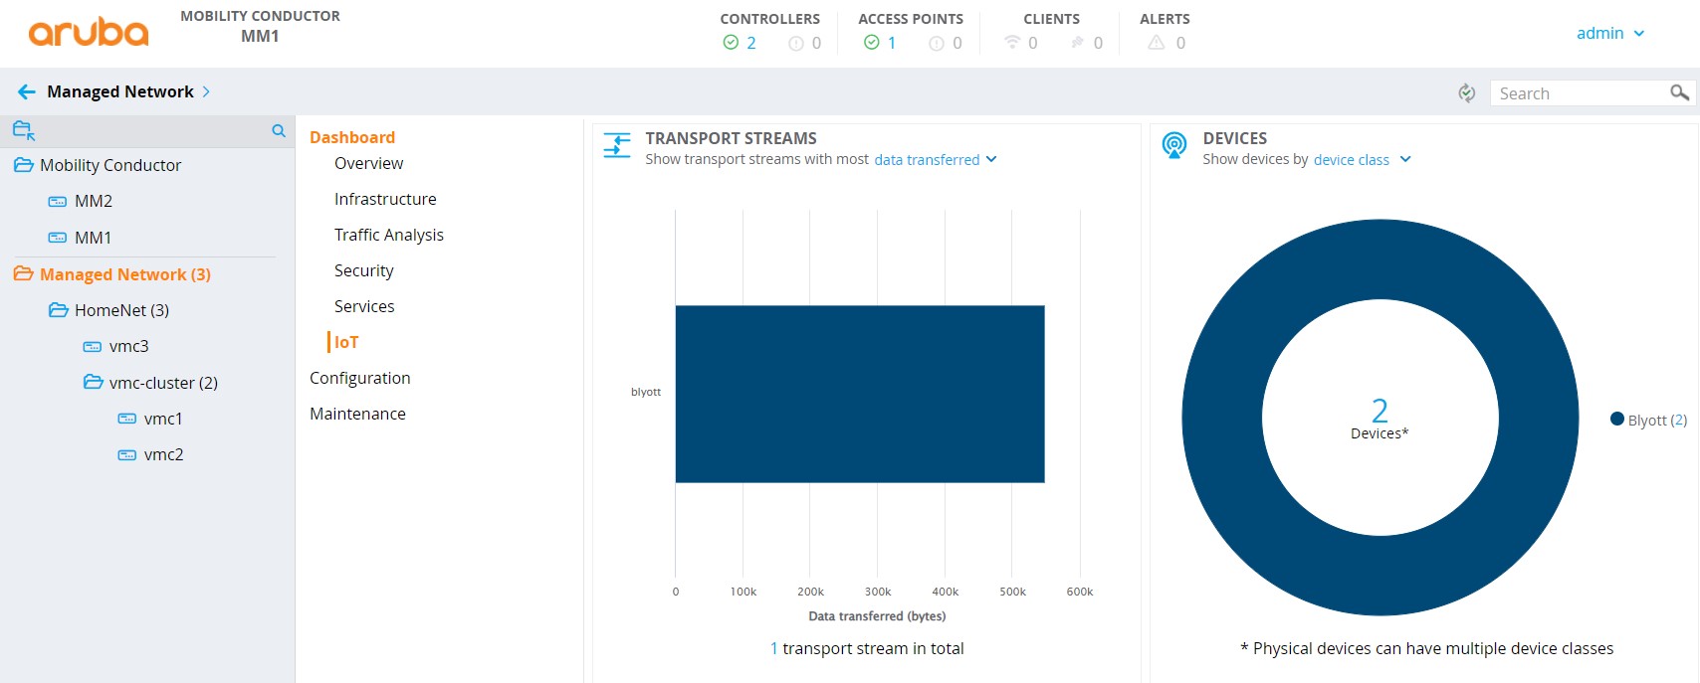Select the IoT dashboard page

point(346,342)
